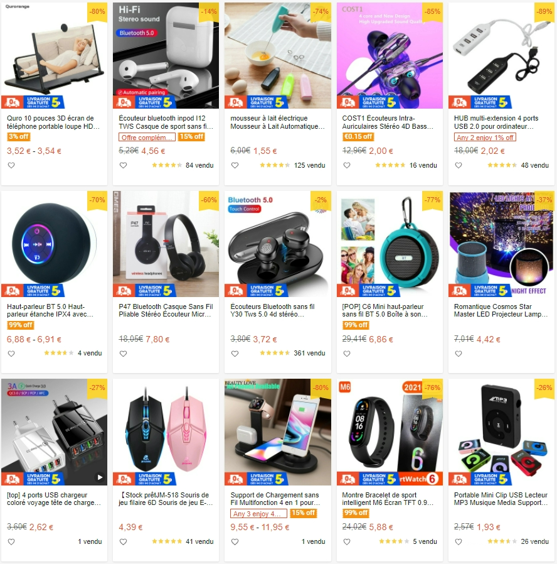The image size is (557, 564).
Task: Open 4-in-1 wireless charging stand image
Action: (x=278, y=432)
